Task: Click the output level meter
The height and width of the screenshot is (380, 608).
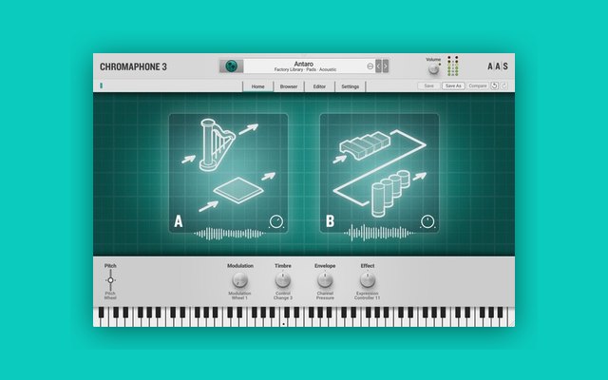Action: 453,66
